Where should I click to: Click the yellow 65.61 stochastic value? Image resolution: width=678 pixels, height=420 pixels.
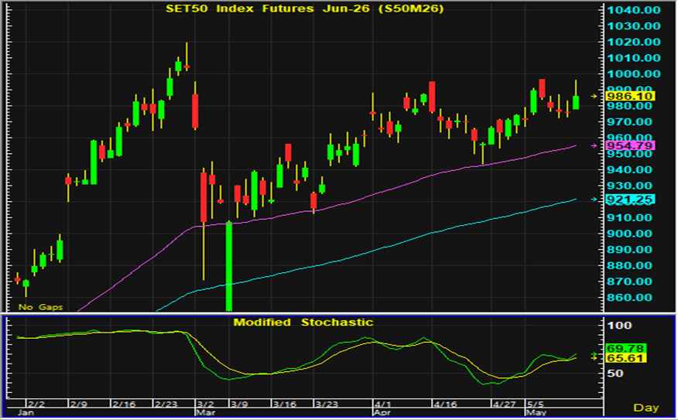tap(626, 358)
